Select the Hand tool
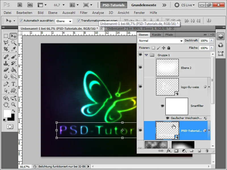Screen dimensions: 227x170 [6, 104]
